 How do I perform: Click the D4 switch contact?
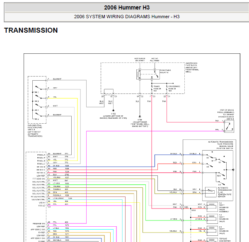point(210,165)
